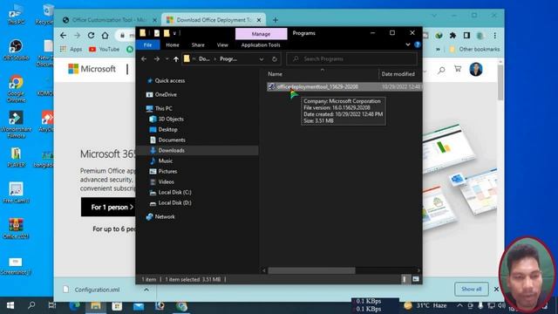Open recent locations dropdown in Explorer
The height and width of the screenshot is (314, 558).
pos(167,58)
